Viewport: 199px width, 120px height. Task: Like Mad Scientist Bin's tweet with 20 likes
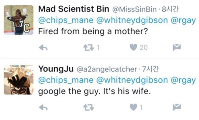133,47
